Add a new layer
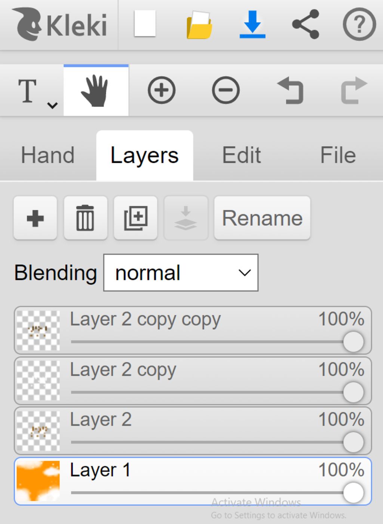Viewport: 383px width, 524px height. [35, 218]
